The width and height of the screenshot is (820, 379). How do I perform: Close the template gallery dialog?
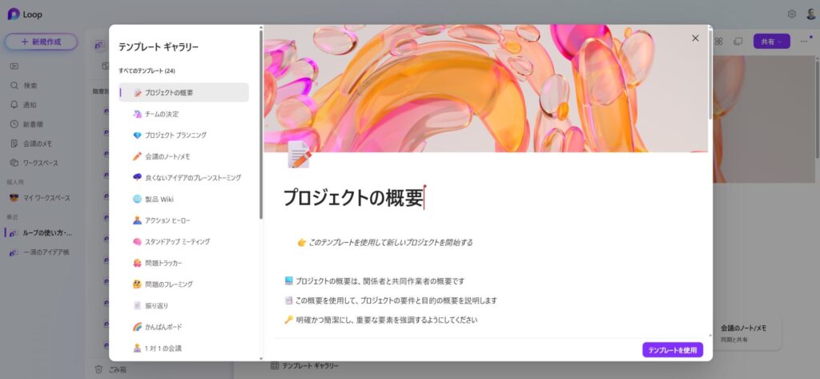[x=695, y=38]
